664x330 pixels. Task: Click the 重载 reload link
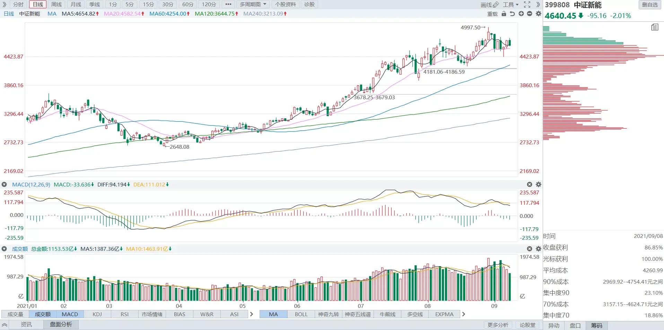(492, 14)
